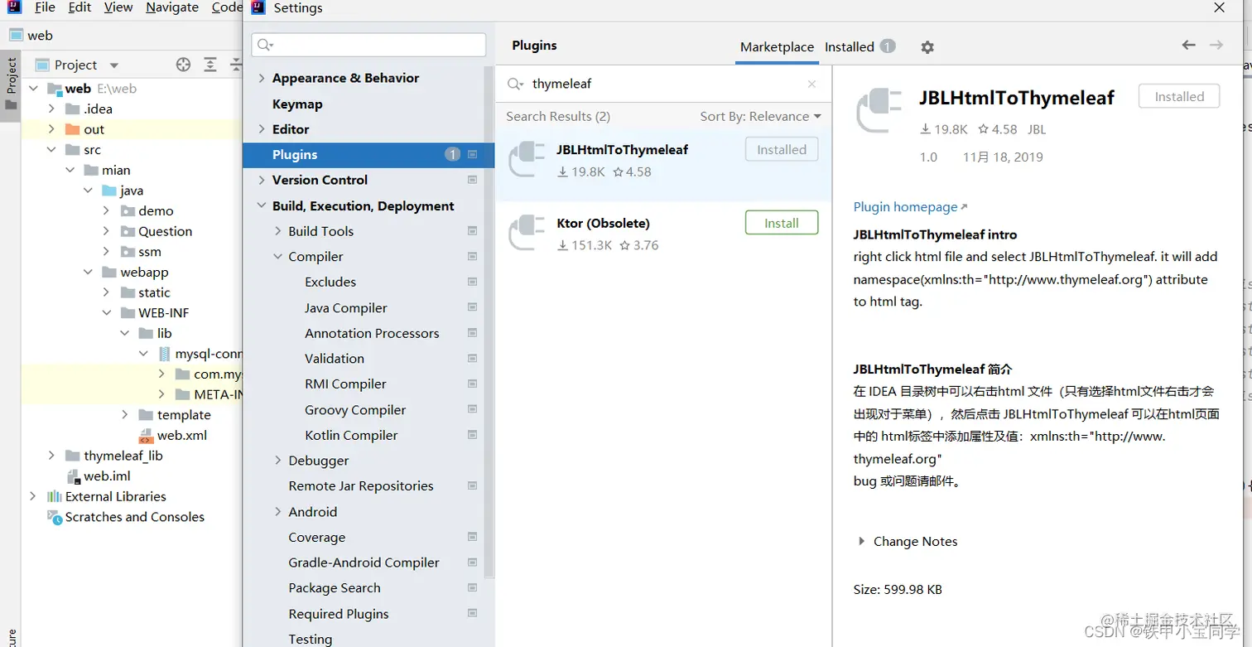Click the IntelliJ IDEA logo in Settings title

pos(258,8)
